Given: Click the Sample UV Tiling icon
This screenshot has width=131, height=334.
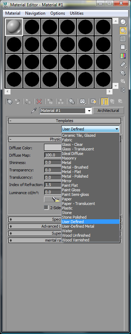Looking at the screenshot, I should point(123,47).
